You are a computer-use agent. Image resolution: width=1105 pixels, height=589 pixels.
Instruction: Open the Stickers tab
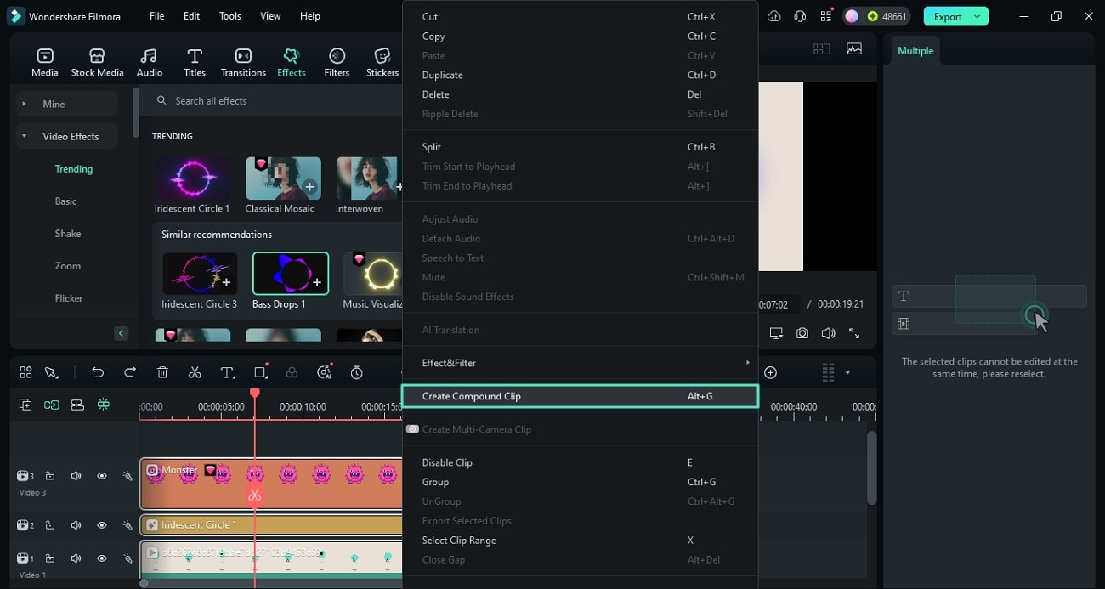[382, 63]
